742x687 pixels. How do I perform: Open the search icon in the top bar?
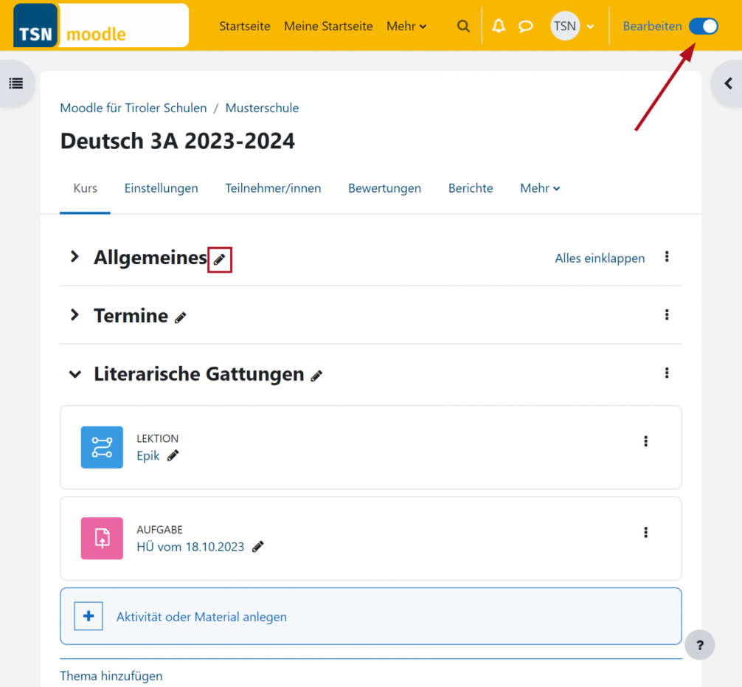[463, 26]
